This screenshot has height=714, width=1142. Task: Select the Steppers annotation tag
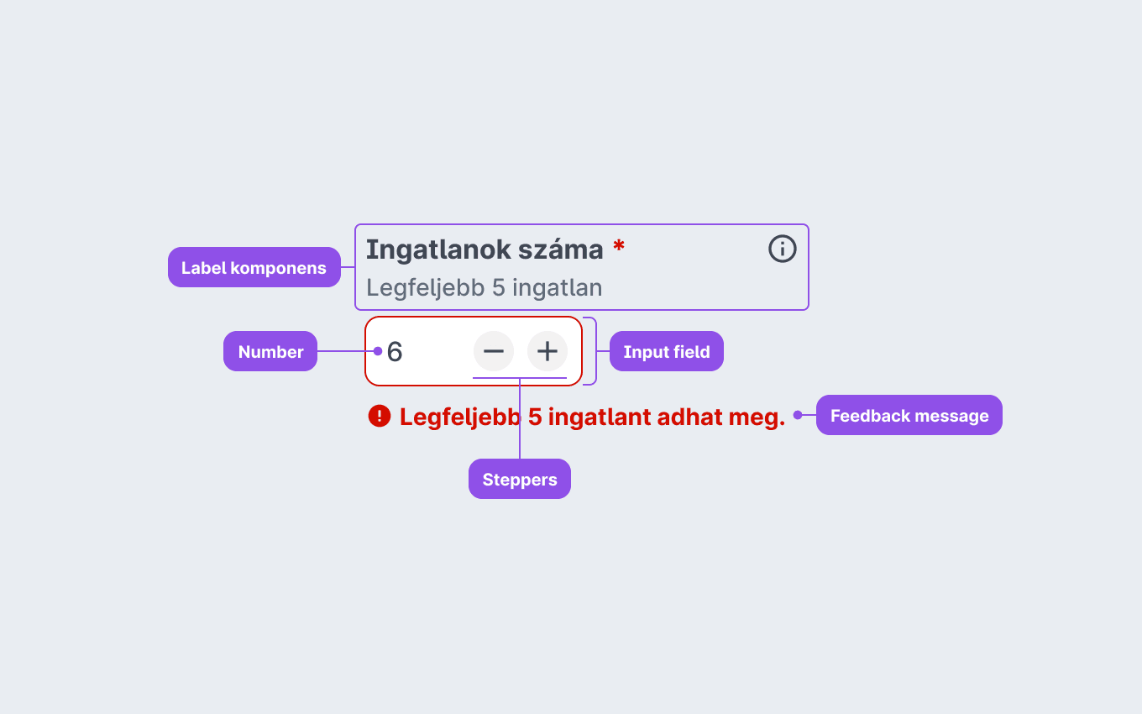[x=520, y=479]
